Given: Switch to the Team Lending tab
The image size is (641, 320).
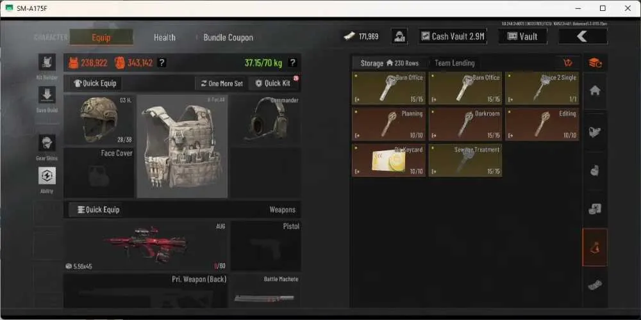Looking at the screenshot, I should pos(454,63).
